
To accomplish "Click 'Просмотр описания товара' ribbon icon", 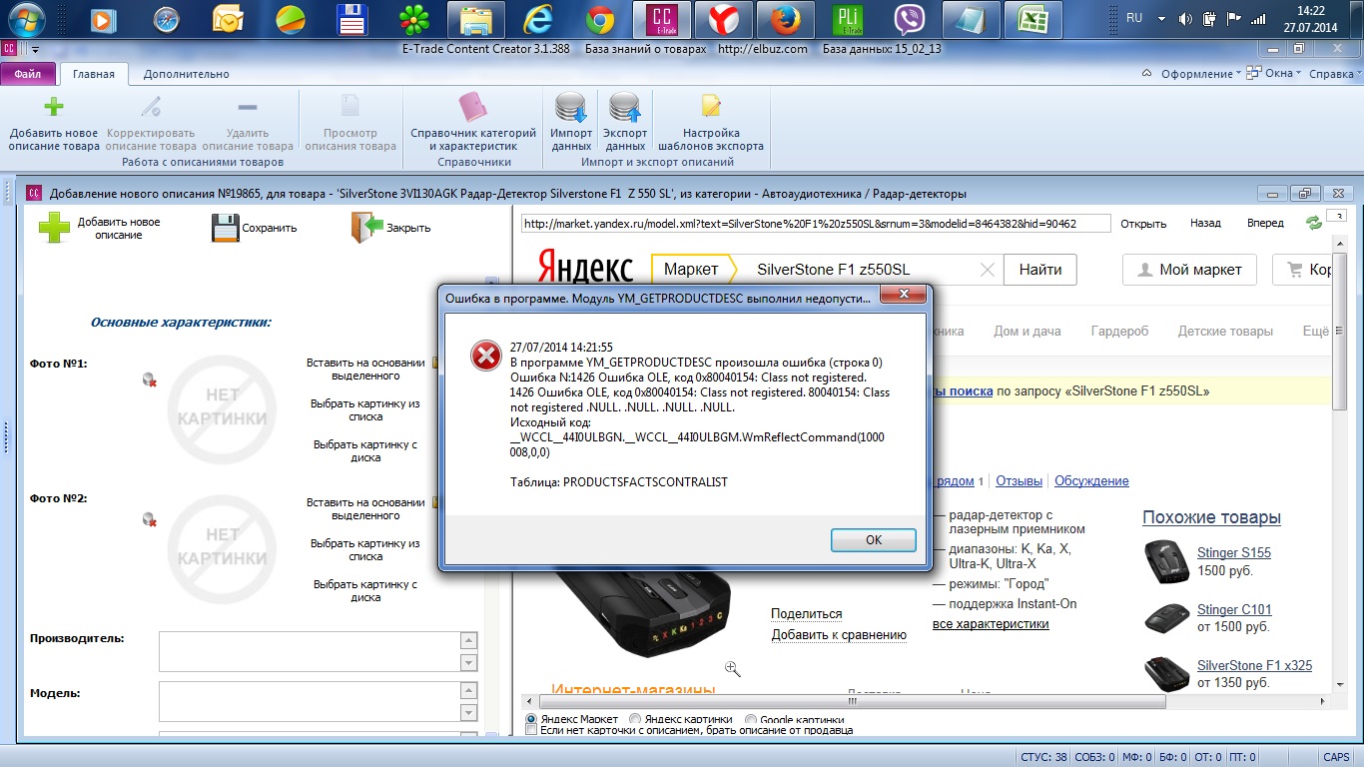I will [350, 108].
